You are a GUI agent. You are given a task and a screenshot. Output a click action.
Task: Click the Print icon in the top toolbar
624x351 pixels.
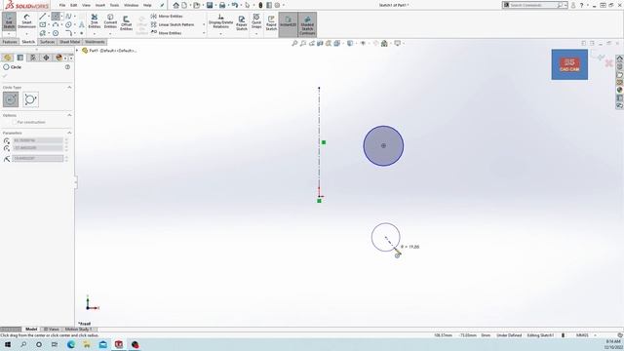point(222,5)
